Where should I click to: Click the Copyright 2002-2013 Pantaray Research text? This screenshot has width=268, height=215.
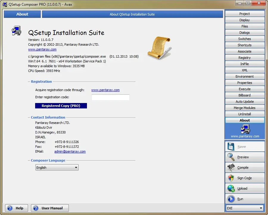64,44
